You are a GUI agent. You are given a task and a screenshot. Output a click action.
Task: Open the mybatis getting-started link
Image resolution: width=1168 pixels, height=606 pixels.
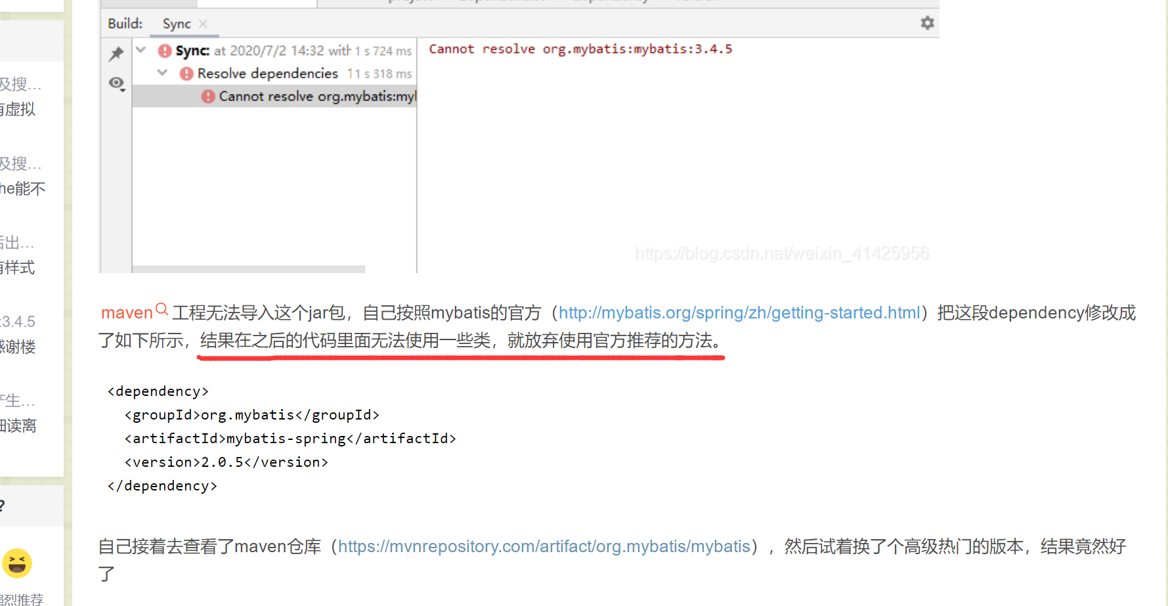click(738, 313)
